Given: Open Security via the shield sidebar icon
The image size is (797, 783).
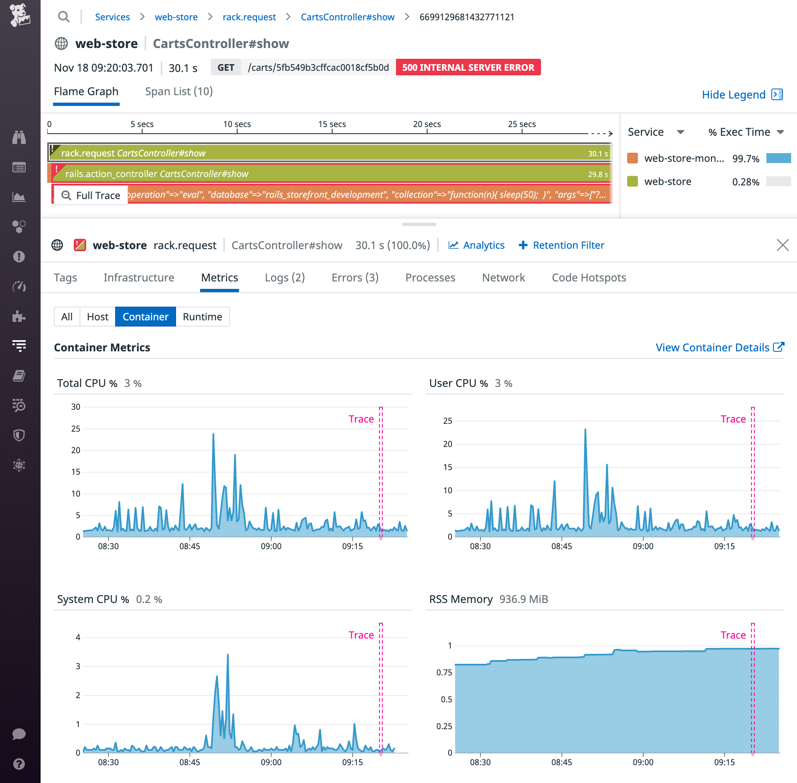Looking at the screenshot, I should click(x=19, y=435).
